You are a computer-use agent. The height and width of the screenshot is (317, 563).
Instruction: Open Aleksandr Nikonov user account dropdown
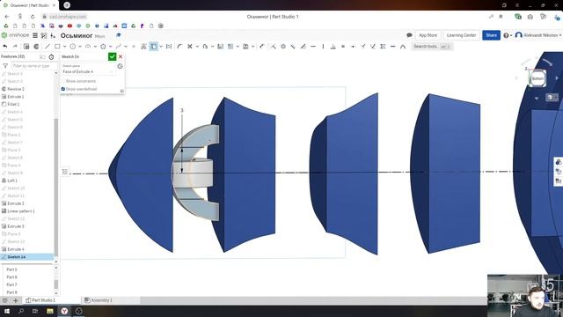[537, 35]
